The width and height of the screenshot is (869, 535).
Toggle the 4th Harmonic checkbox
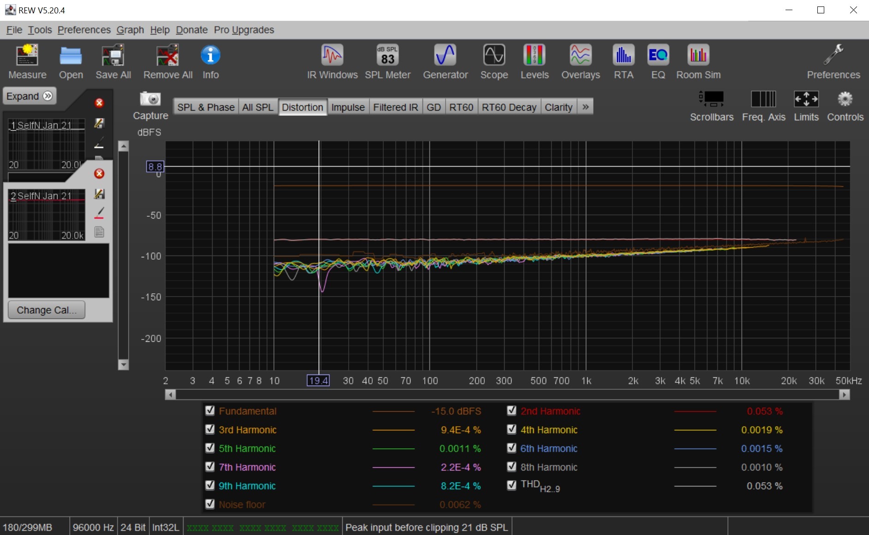(x=512, y=429)
